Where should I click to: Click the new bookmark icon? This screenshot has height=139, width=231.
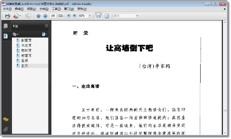pos(44,34)
